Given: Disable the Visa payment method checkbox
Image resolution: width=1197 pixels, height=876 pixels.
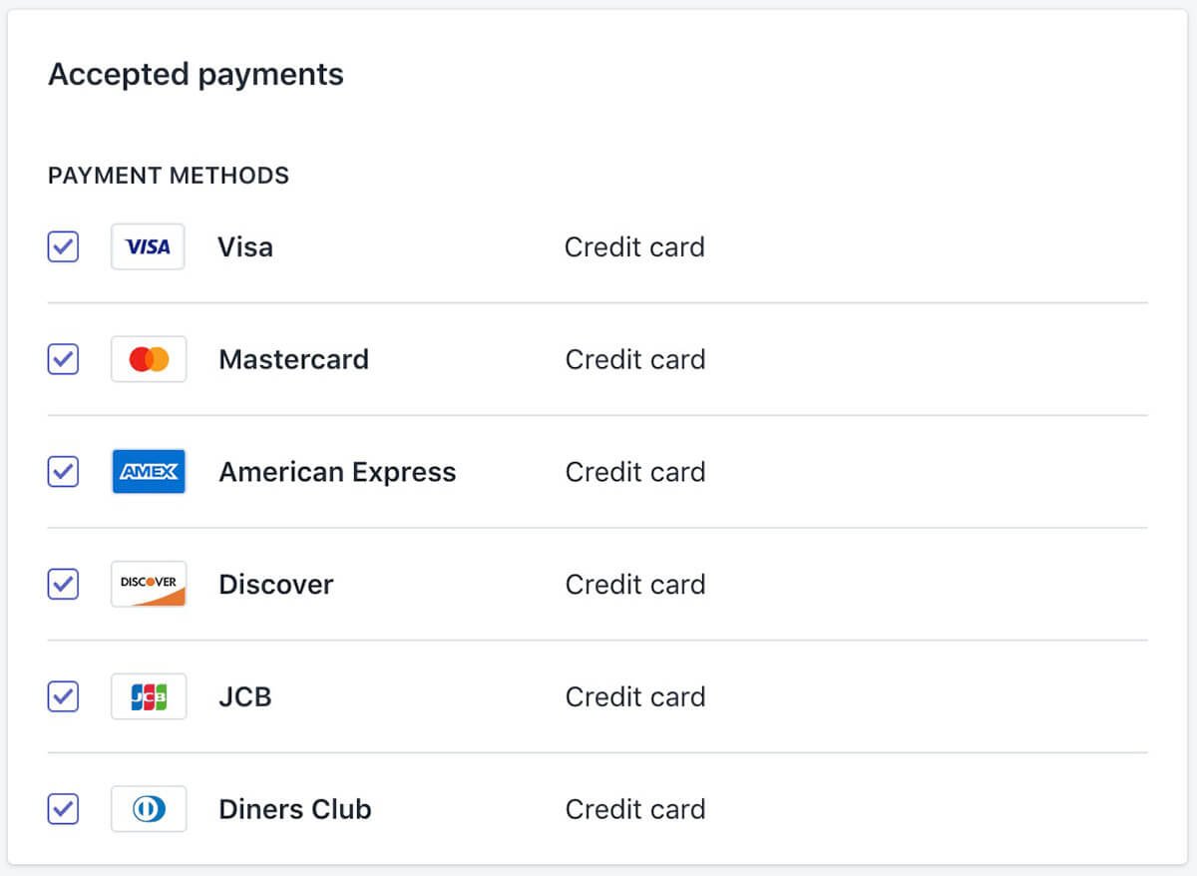Looking at the screenshot, I should pyautogui.click(x=63, y=246).
